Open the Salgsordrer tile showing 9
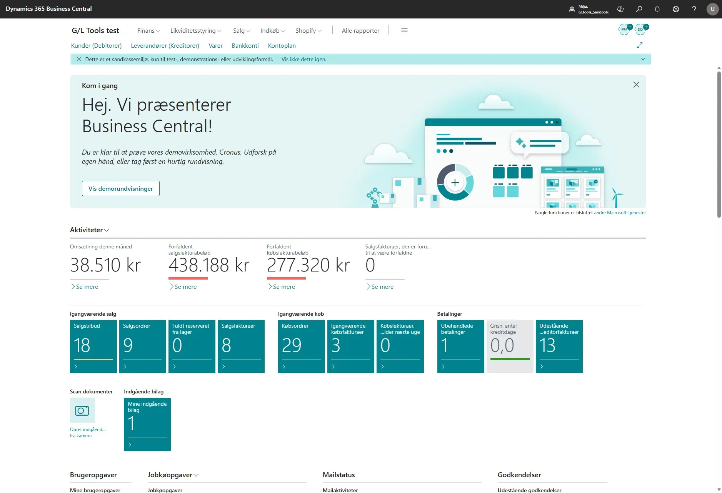722x493 pixels. 143,346
